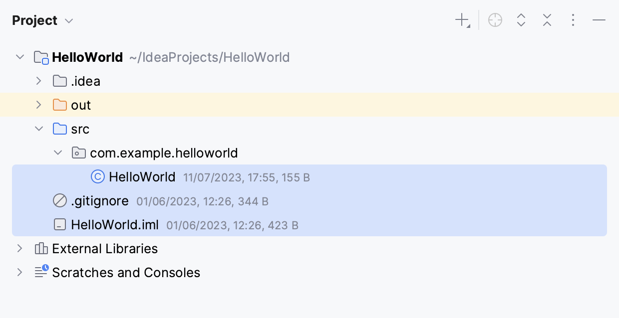Screen dimensions: 619x318
Task: Click the HelloWorld.iml module file icon
Action: [x=59, y=224]
